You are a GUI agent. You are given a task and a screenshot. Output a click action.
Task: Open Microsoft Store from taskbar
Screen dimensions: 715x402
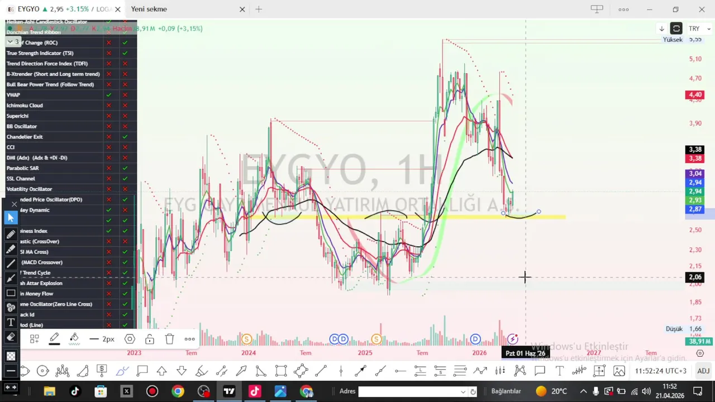101,391
